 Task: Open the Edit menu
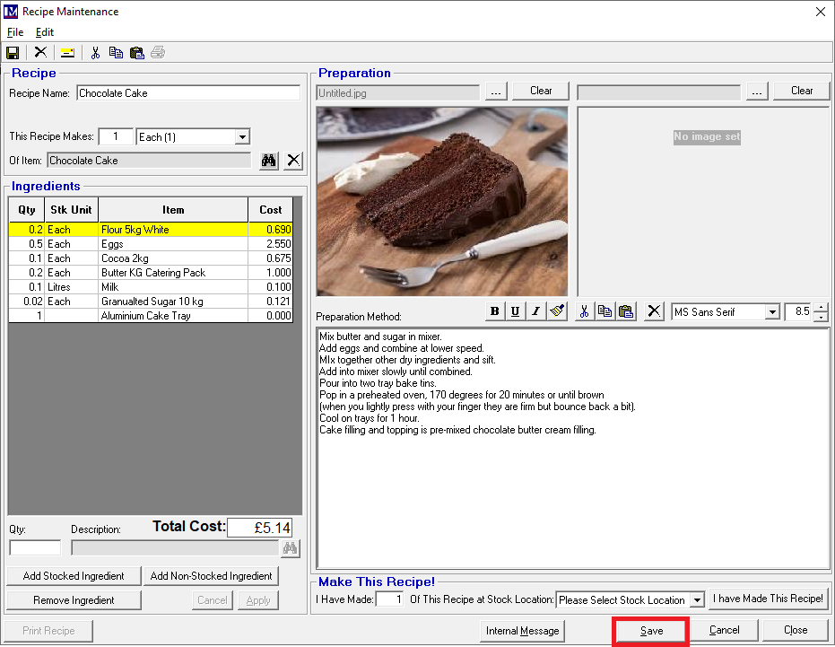click(45, 32)
